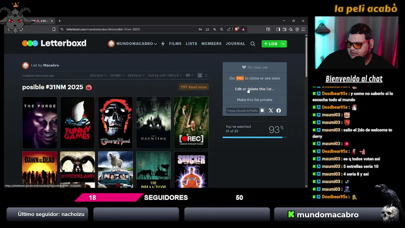Switch to grid view of the list
This screenshot has width=405, height=228.
point(200,75)
